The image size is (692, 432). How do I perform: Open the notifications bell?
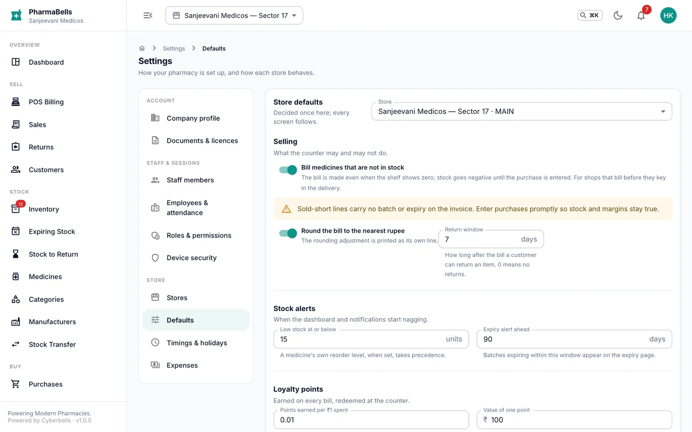pos(641,16)
